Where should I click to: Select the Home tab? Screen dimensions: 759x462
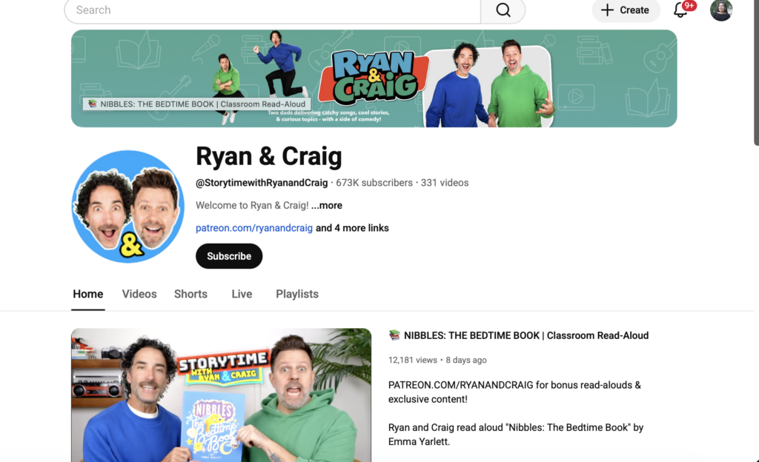point(87,294)
